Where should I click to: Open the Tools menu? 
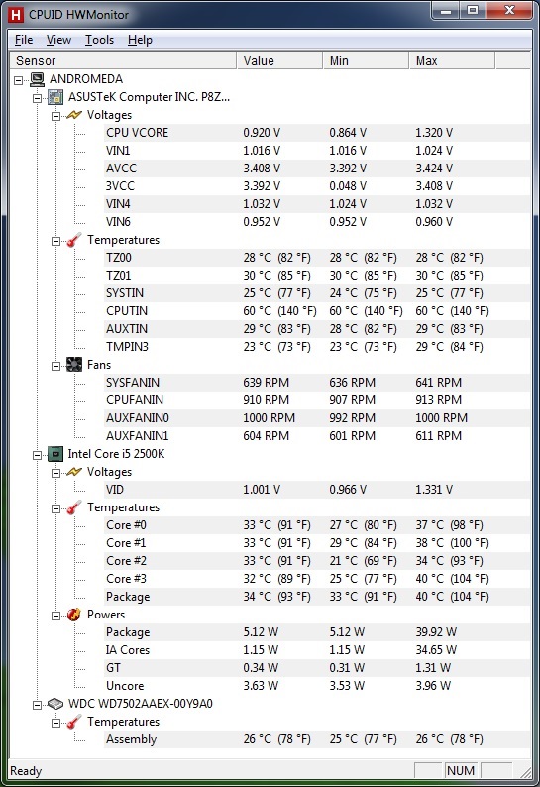click(99, 40)
